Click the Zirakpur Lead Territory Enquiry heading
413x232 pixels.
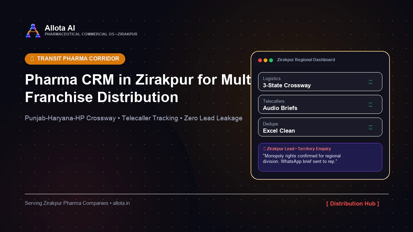(297, 149)
